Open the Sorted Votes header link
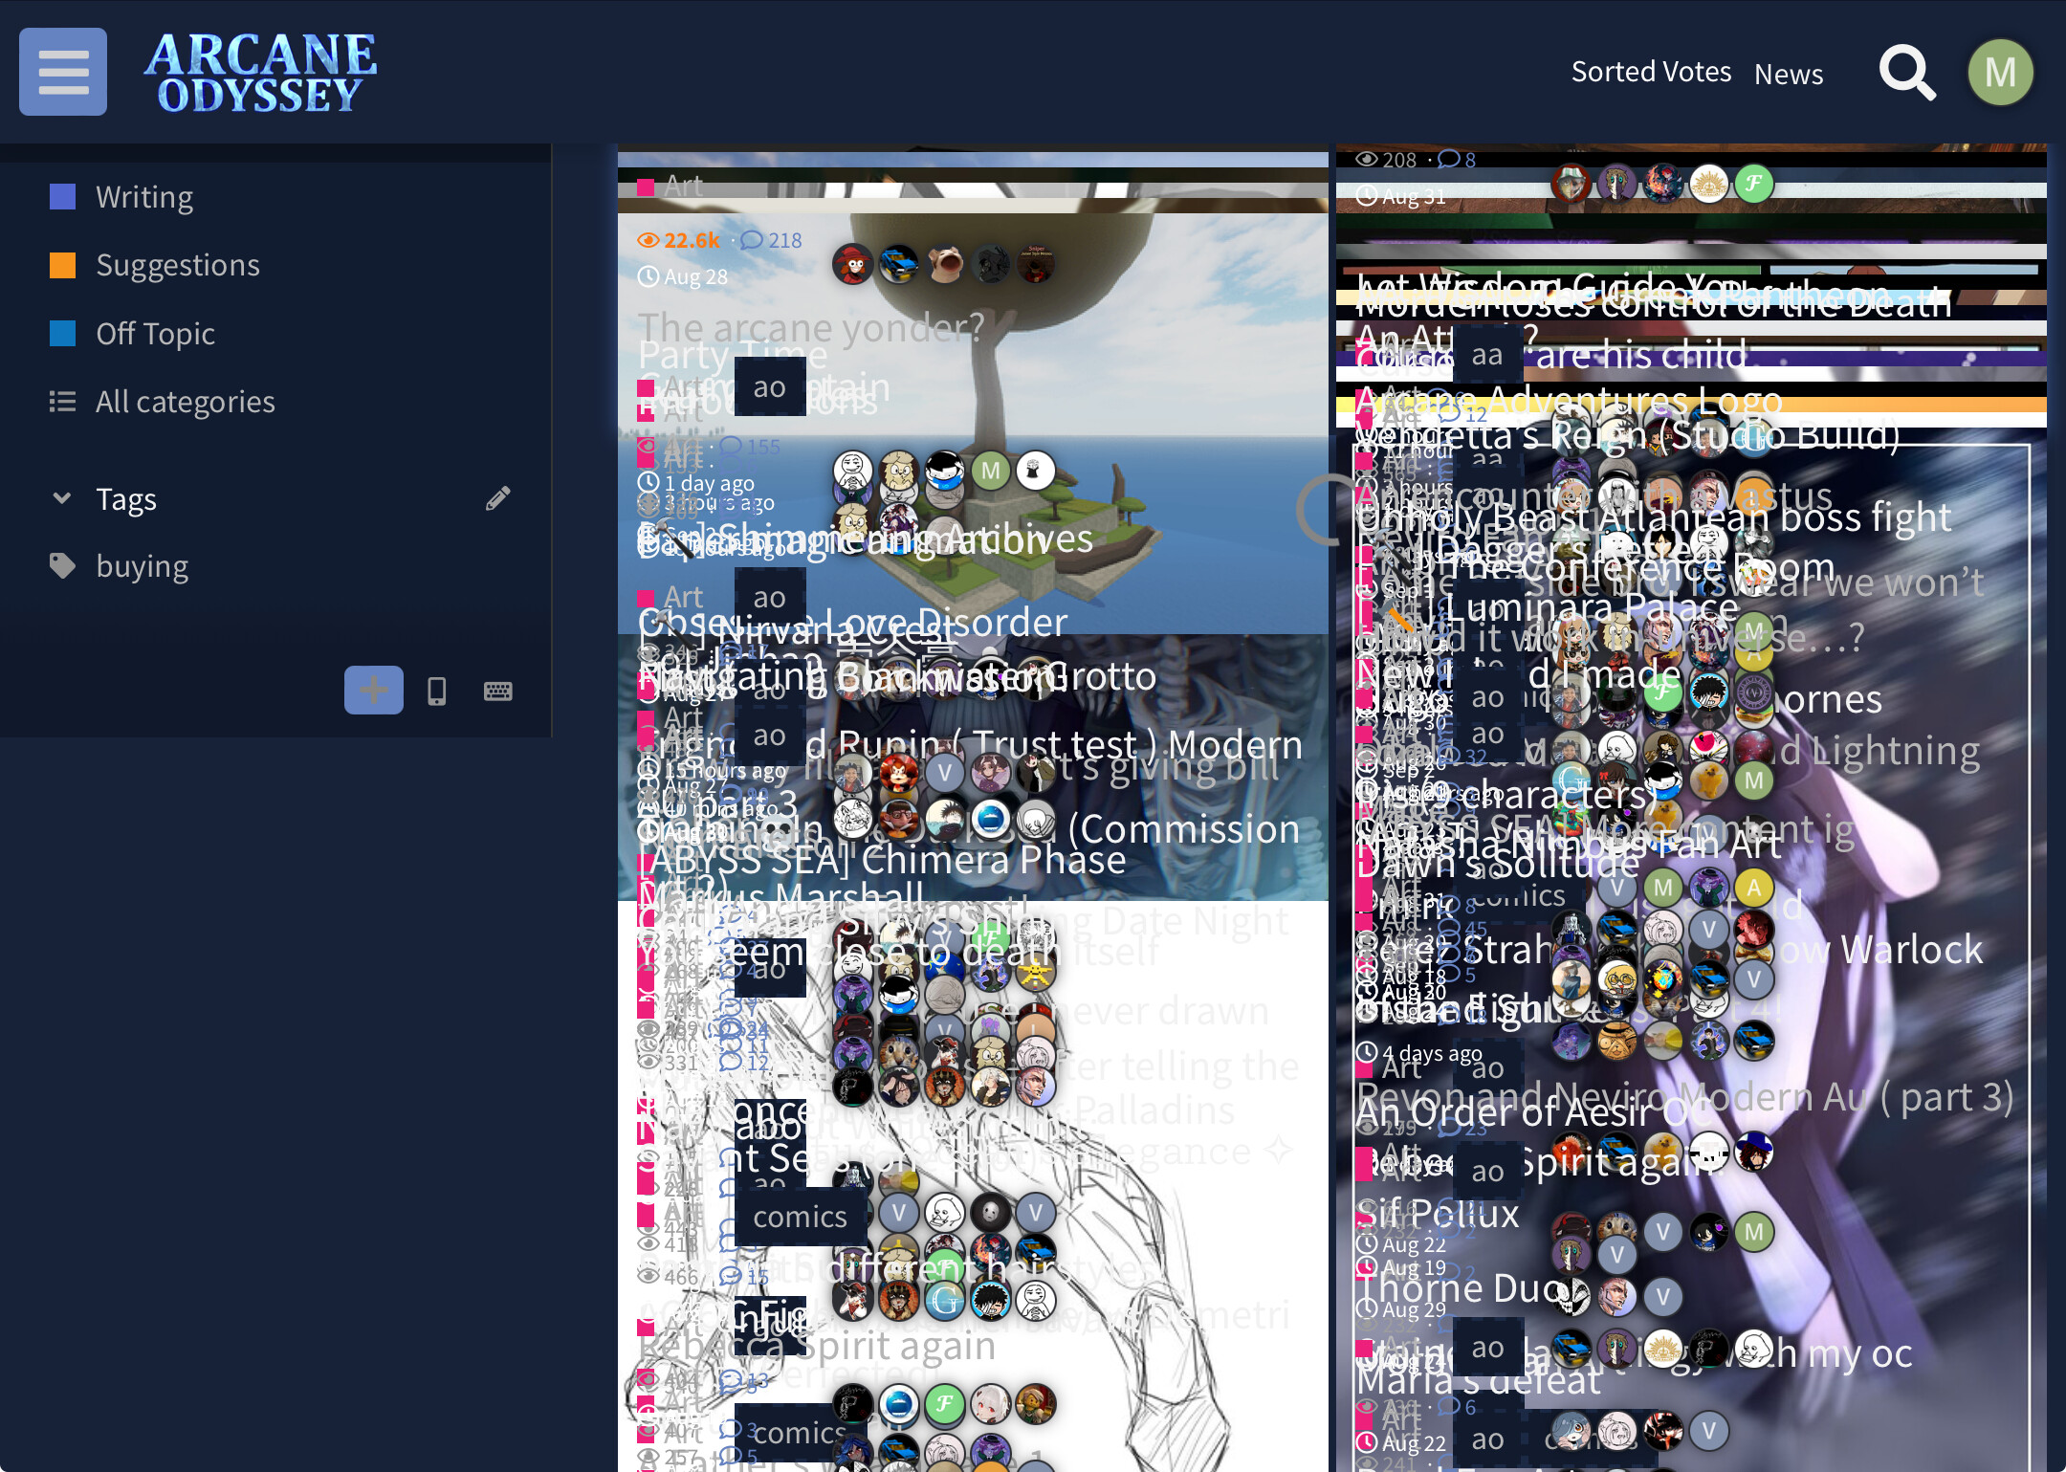 pos(1652,72)
